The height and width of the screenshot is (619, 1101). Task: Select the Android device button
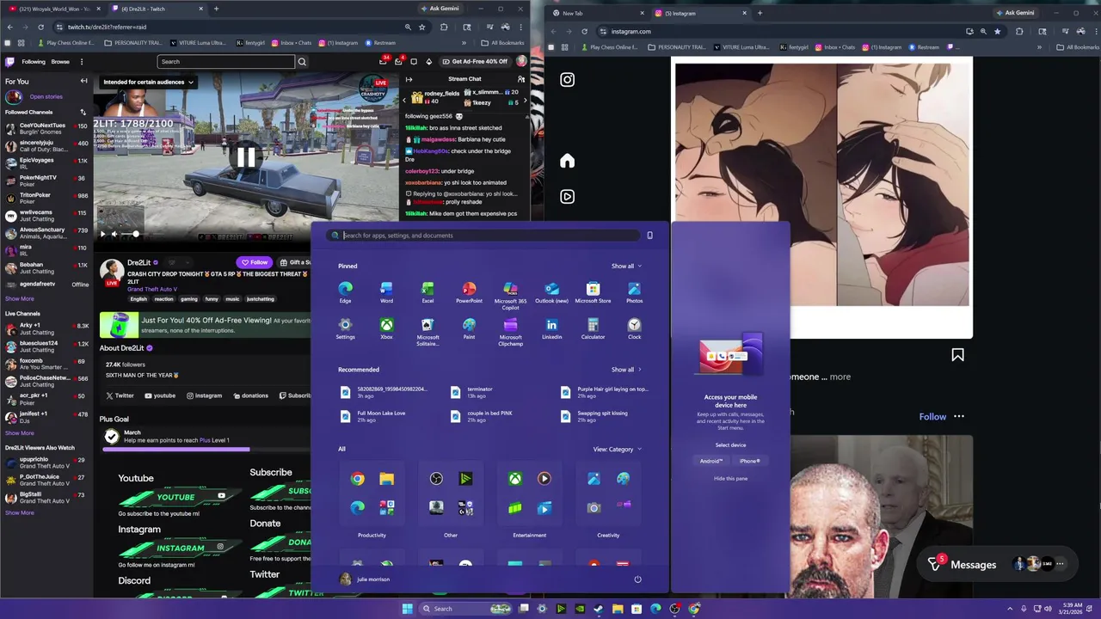[711, 461]
